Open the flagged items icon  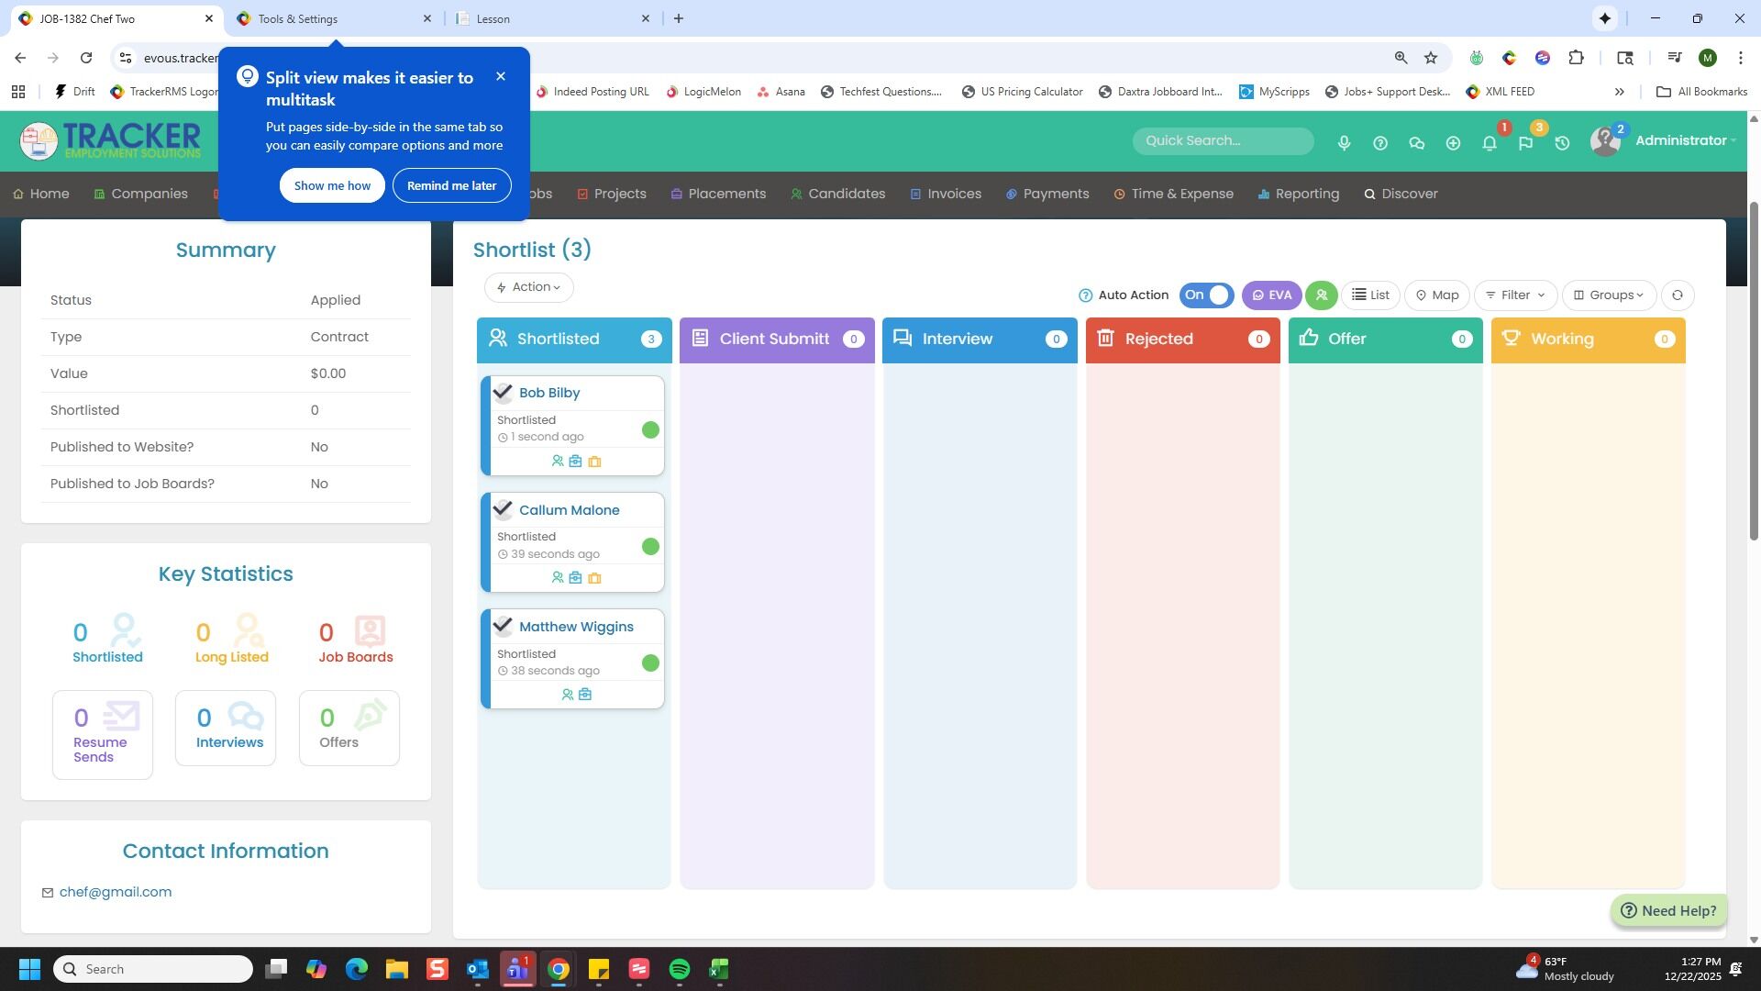click(1525, 143)
